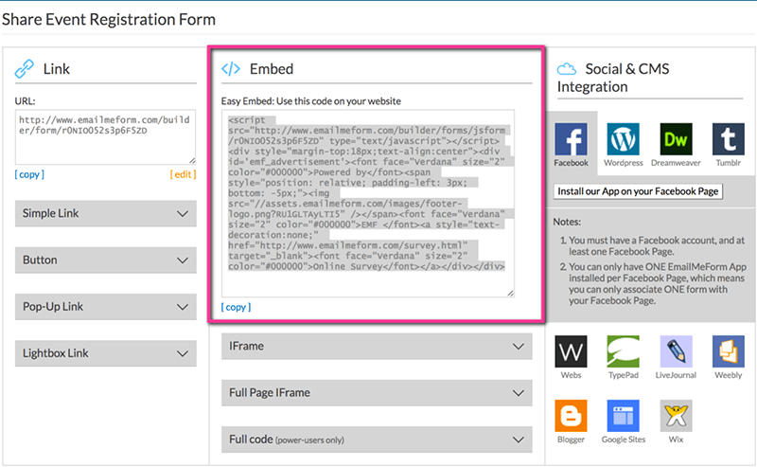This screenshot has height=467, width=757.
Task: Expand the Button link section
Action: click(x=106, y=260)
